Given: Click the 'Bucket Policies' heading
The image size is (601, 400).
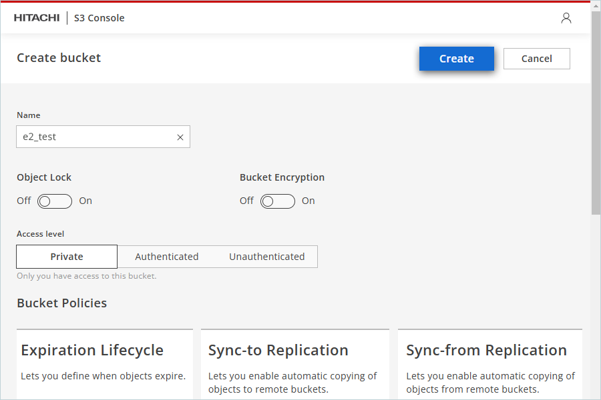Looking at the screenshot, I should coord(61,303).
